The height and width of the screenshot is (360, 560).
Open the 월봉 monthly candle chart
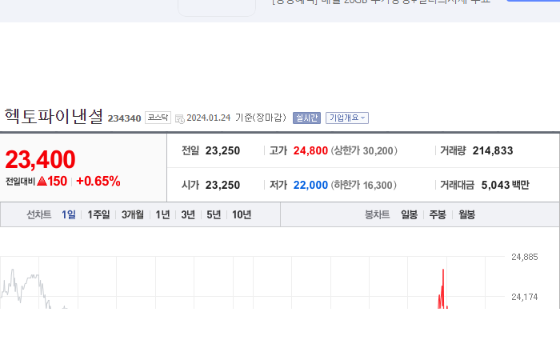point(466,214)
